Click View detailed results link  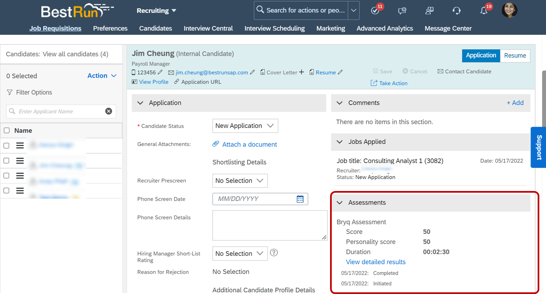(375, 262)
